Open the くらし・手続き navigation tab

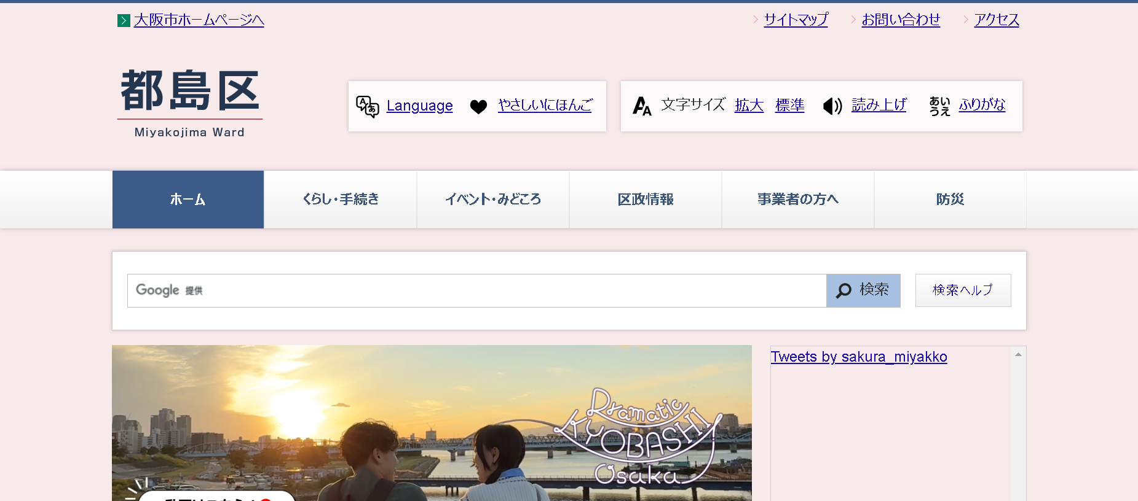pos(341,200)
